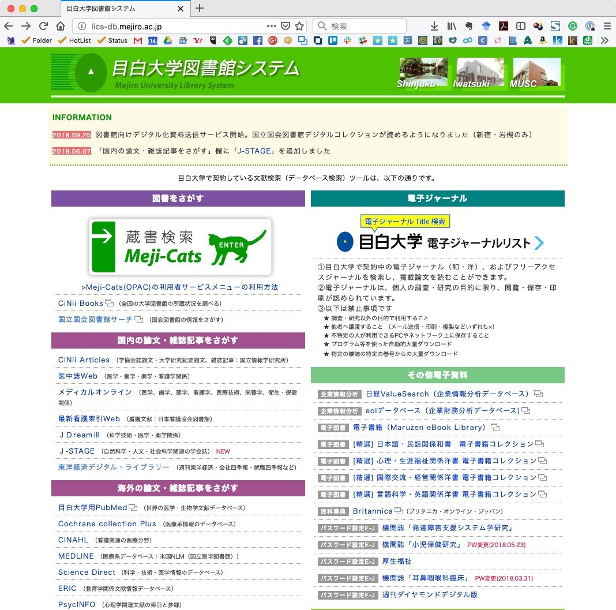The width and height of the screenshot is (616, 610).
Task: Enter Meji-Cats 蔵書検索 banner
Action: (180, 247)
